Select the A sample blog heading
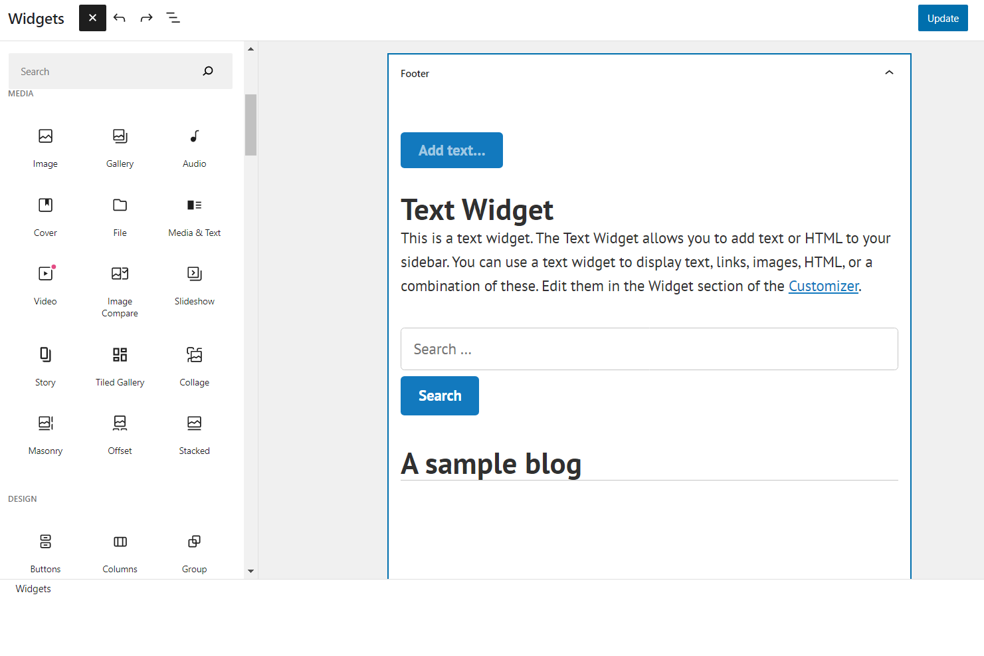 tap(491, 464)
